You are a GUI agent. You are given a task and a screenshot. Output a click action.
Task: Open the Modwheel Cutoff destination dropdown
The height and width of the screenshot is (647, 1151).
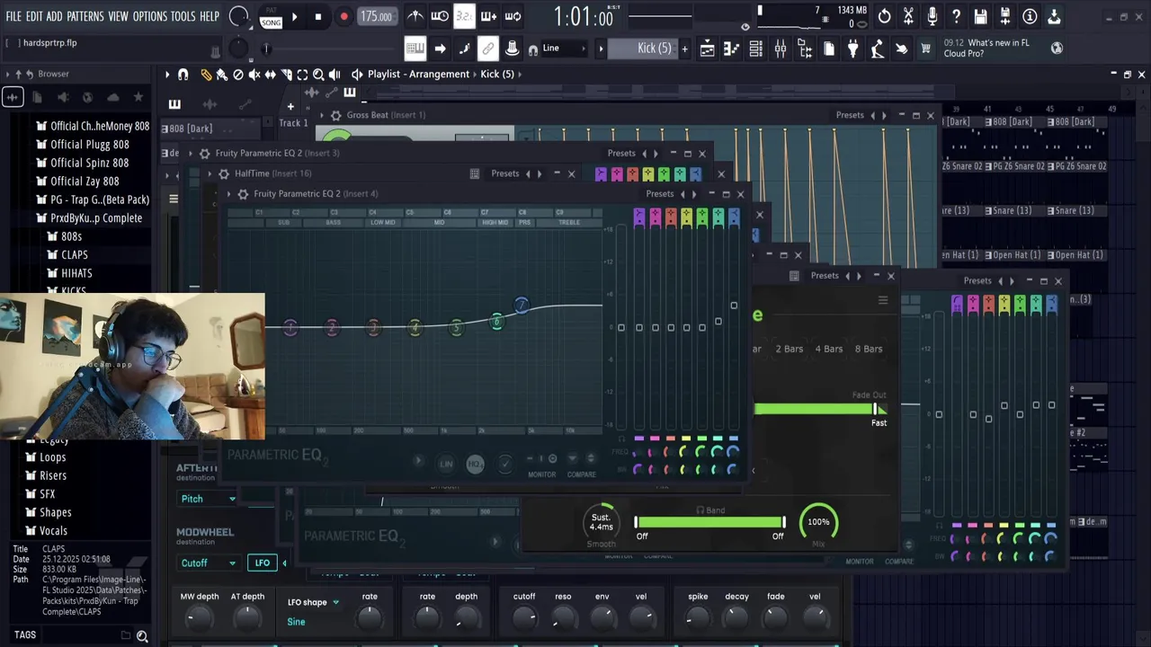click(208, 563)
